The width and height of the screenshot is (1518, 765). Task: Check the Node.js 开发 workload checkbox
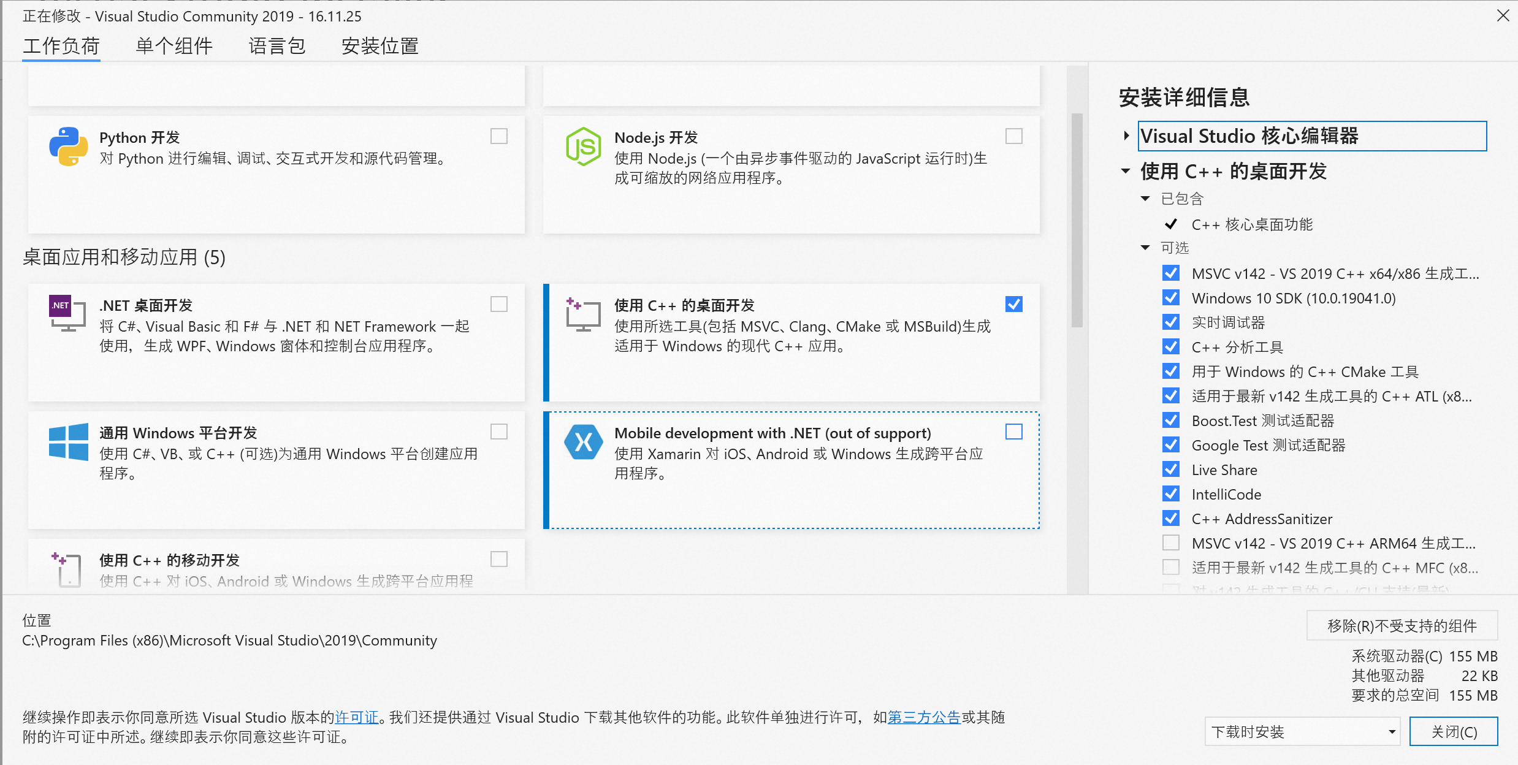tap(1014, 136)
